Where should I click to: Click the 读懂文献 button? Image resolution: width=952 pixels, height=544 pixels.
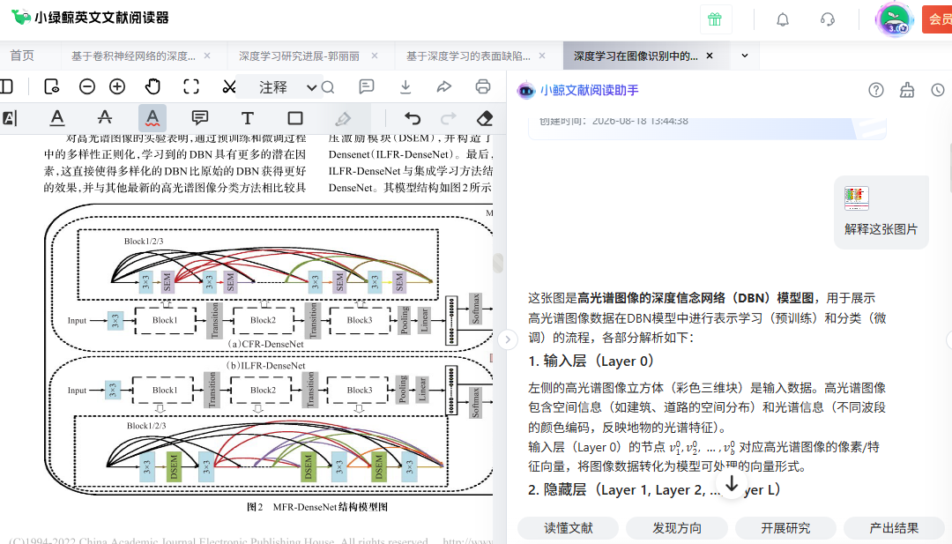point(568,528)
